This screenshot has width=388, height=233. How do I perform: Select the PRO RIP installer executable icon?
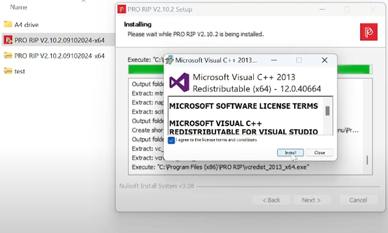click(x=8, y=40)
